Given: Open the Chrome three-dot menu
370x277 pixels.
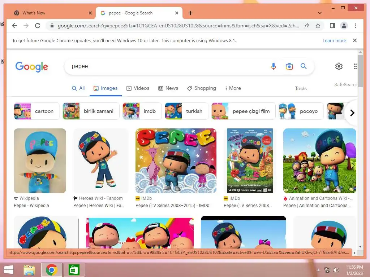Looking at the screenshot, I should tap(356, 26).
